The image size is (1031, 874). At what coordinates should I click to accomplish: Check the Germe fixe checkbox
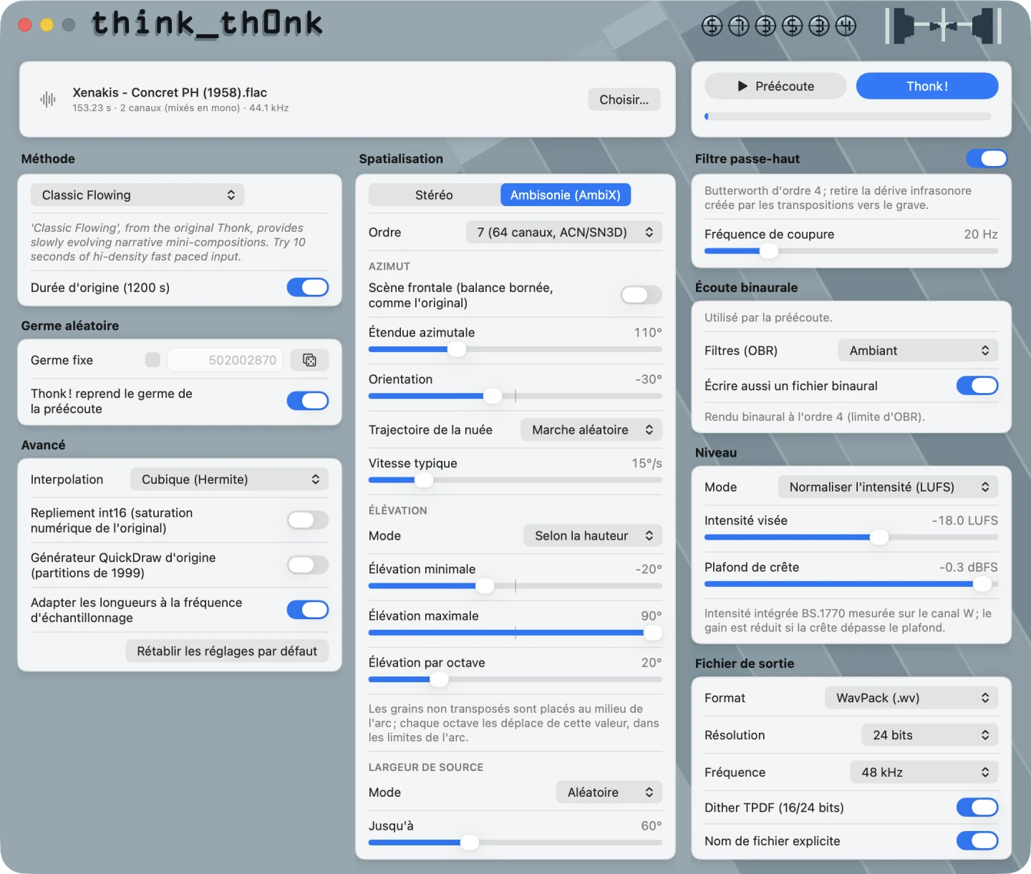tap(153, 360)
